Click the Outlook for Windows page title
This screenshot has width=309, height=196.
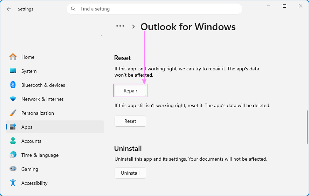188,27
